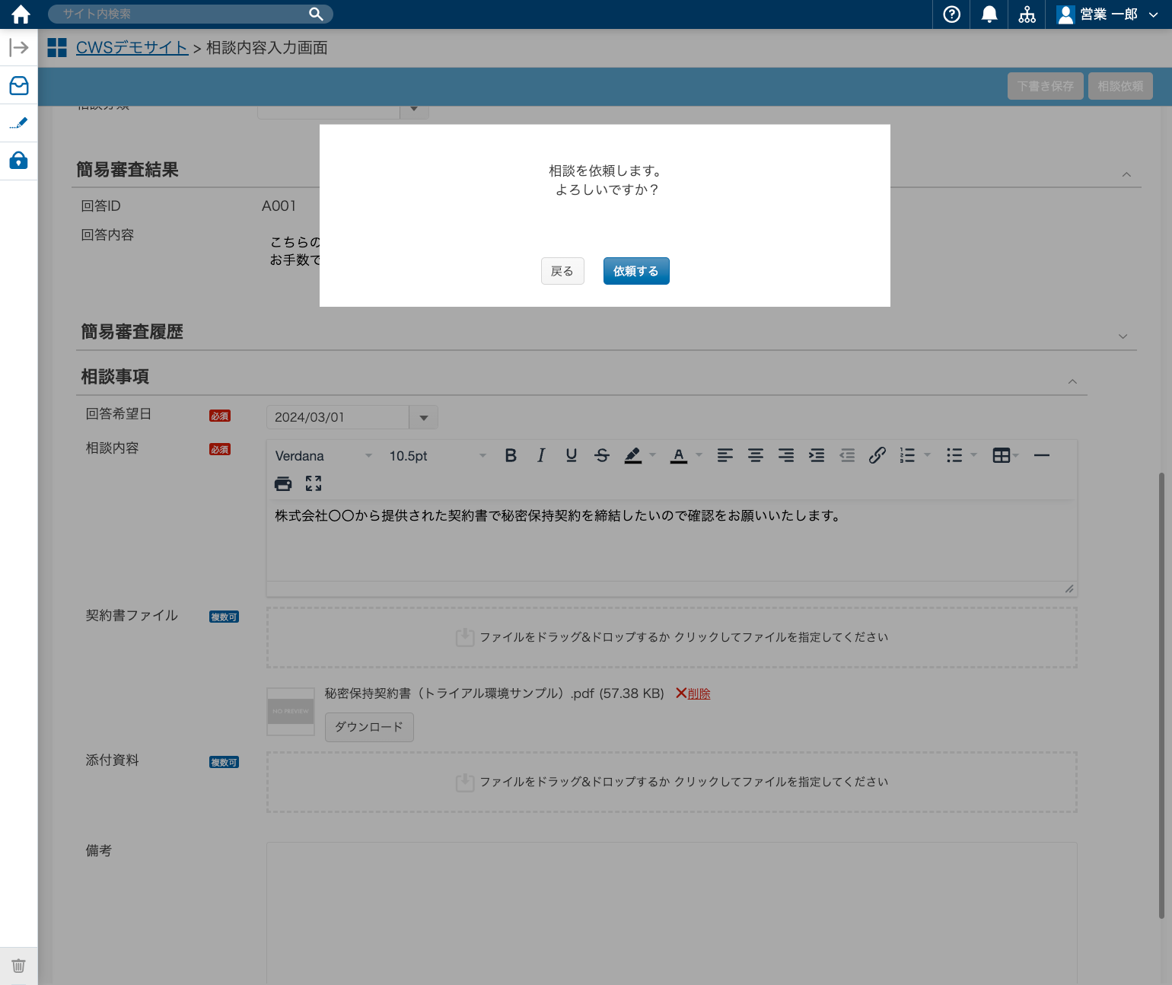The width and height of the screenshot is (1172, 985).
Task: Toggle strikethrough formatting in editor
Action: pyautogui.click(x=602, y=455)
